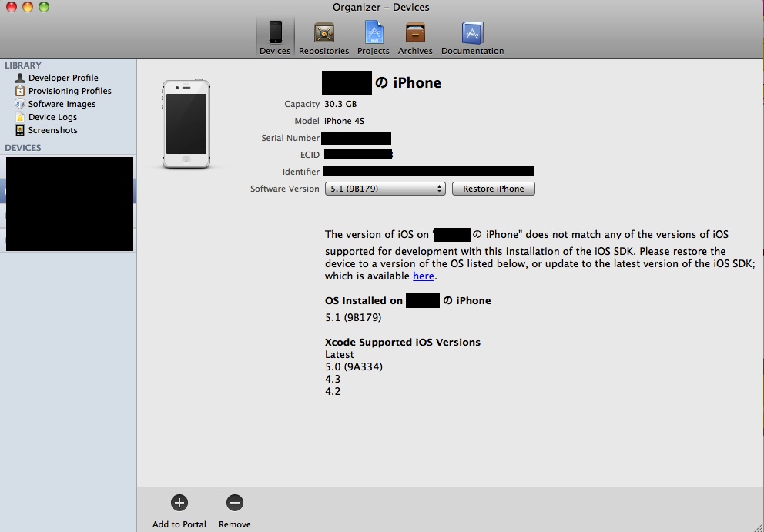The height and width of the screenshot is (532, 764).
Task: Open the Projects organizer icon
Action: point(374,36)
